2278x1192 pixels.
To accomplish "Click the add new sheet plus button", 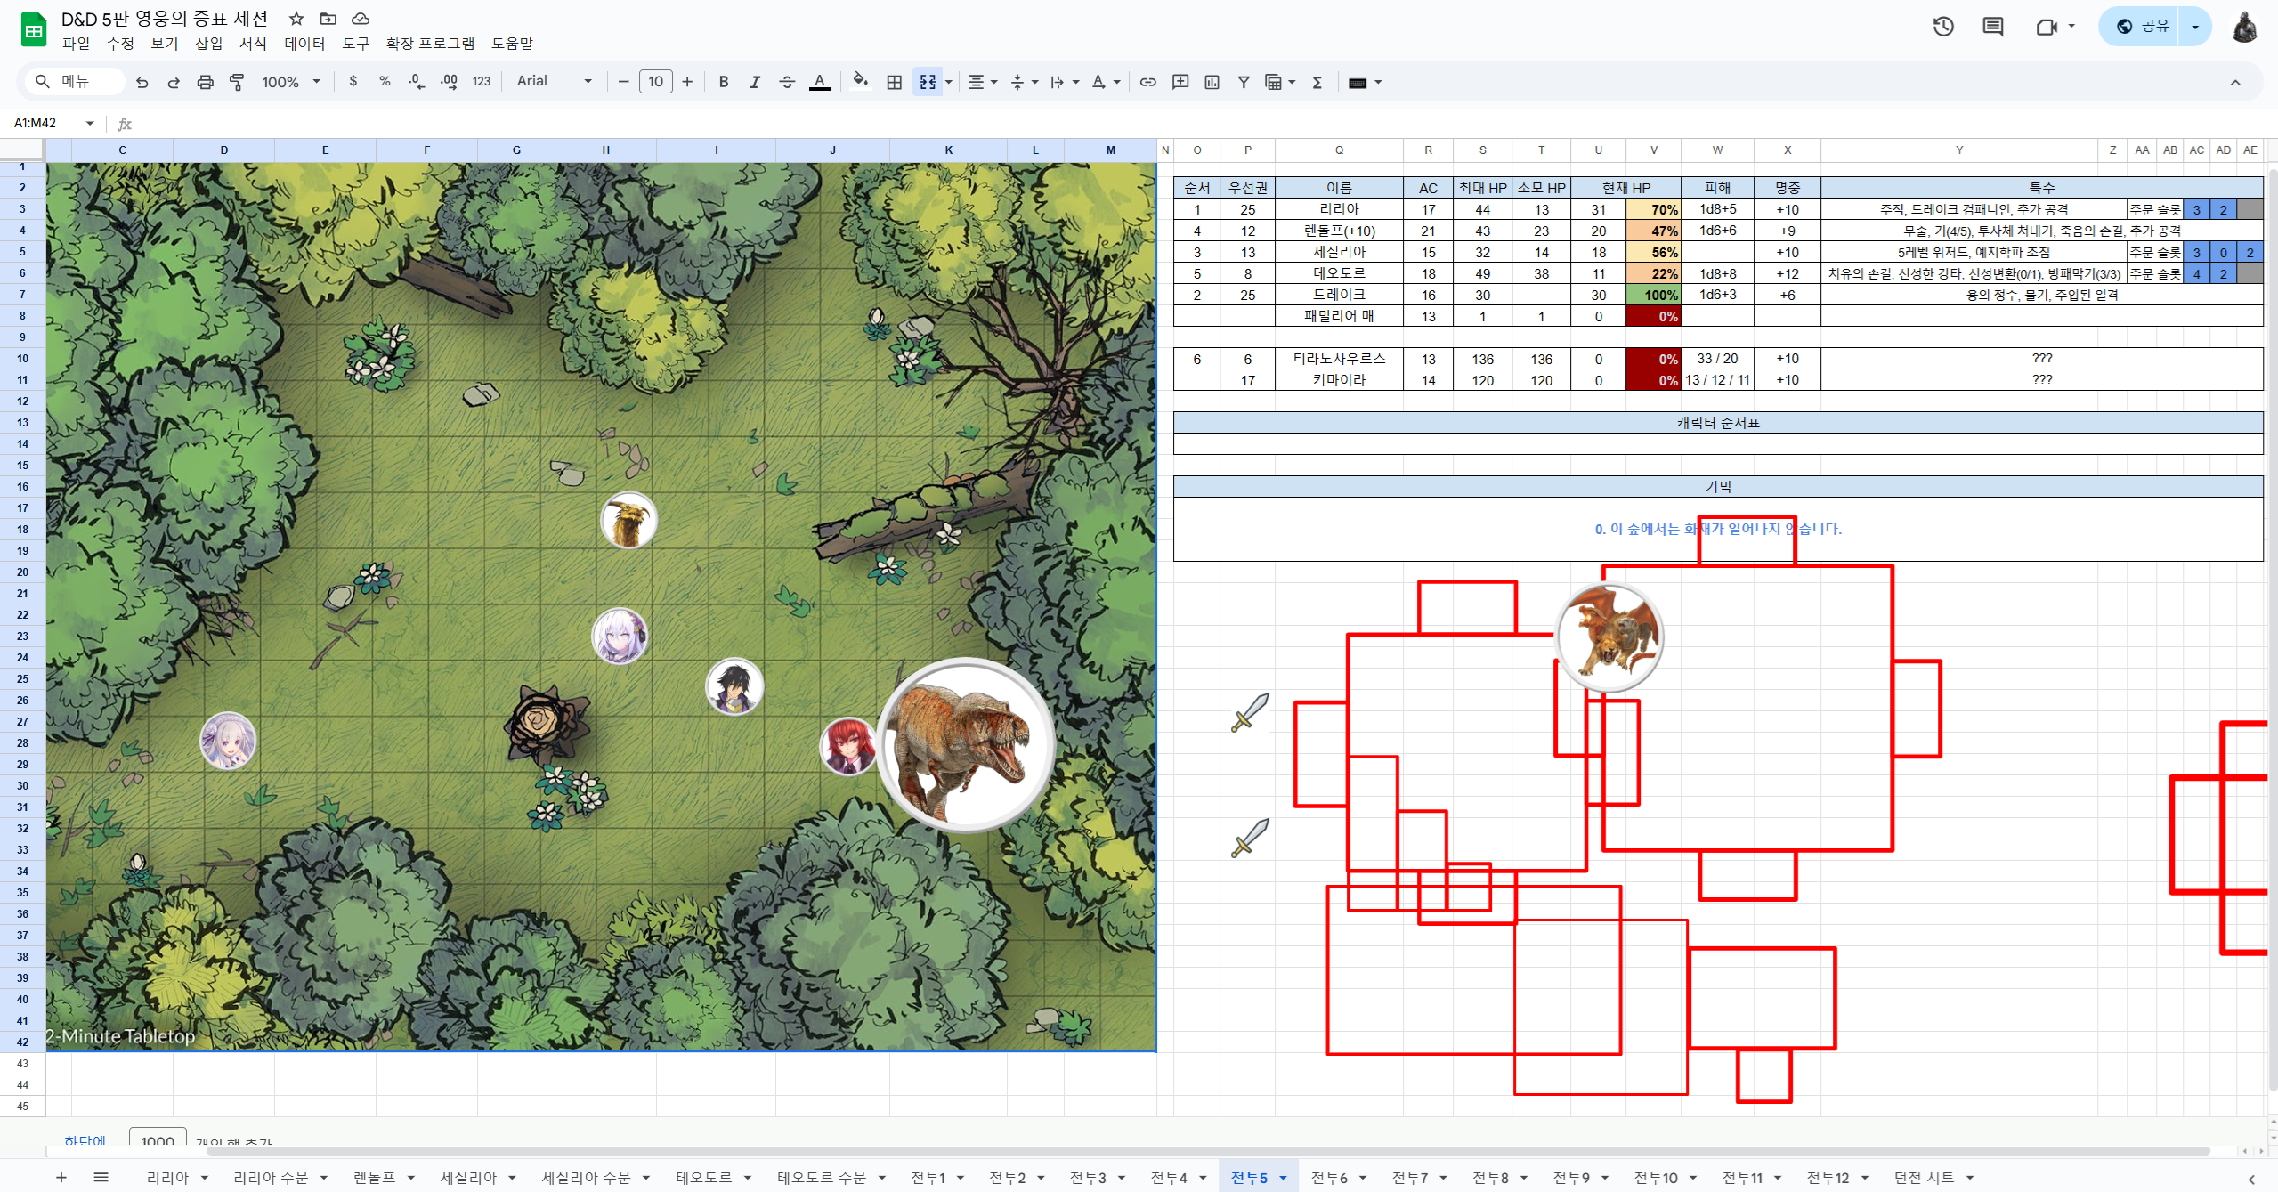I will click(x=61, y=1177).
